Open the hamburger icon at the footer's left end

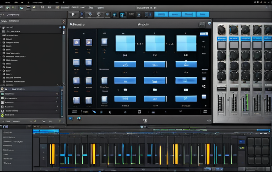tap(74, 112)
